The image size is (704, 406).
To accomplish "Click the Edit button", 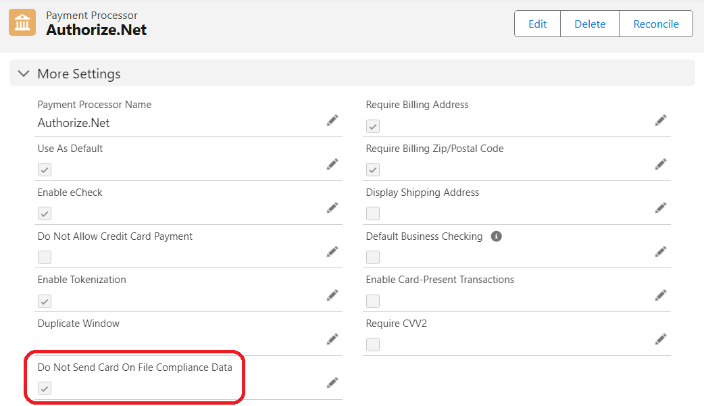I will tap(538, 24).
